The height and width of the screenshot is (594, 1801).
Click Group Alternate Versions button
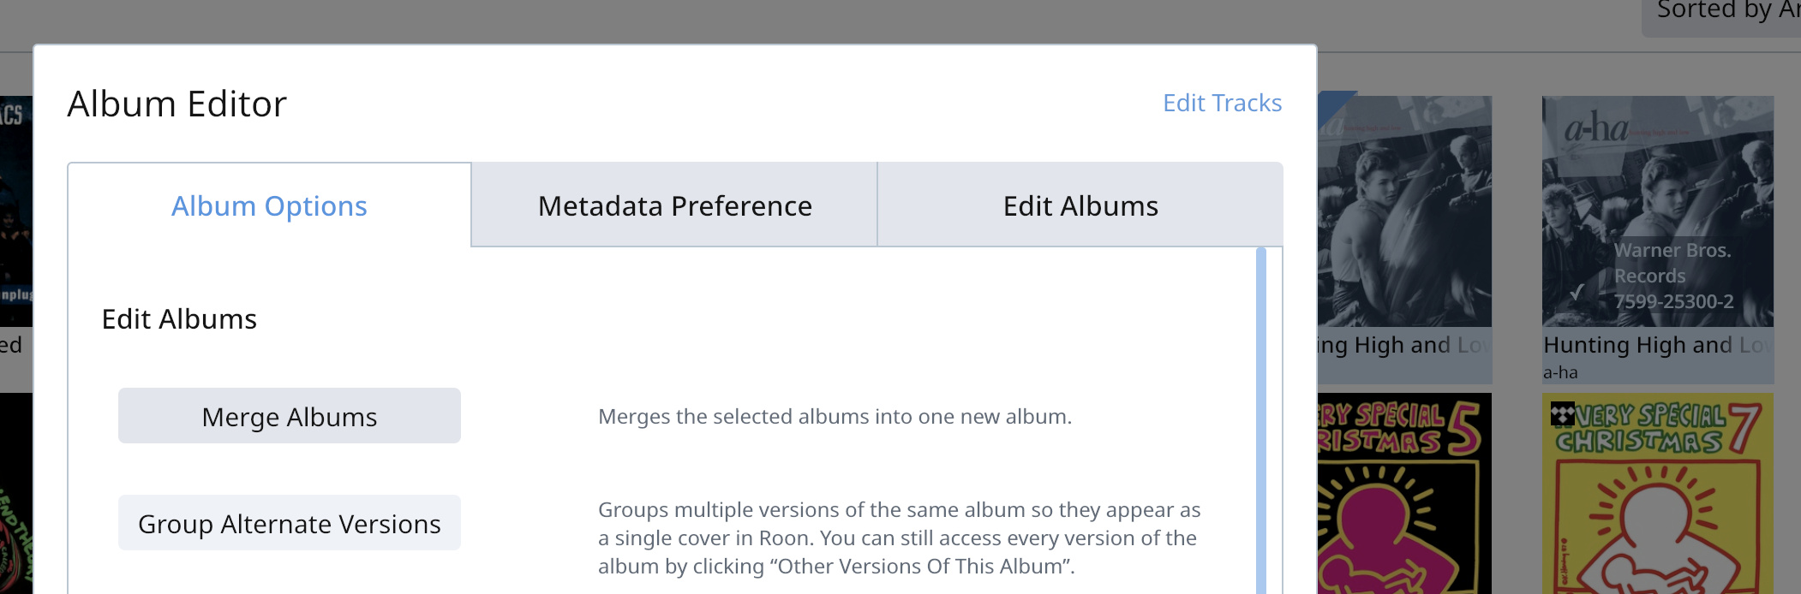click(x=290, y=523)
